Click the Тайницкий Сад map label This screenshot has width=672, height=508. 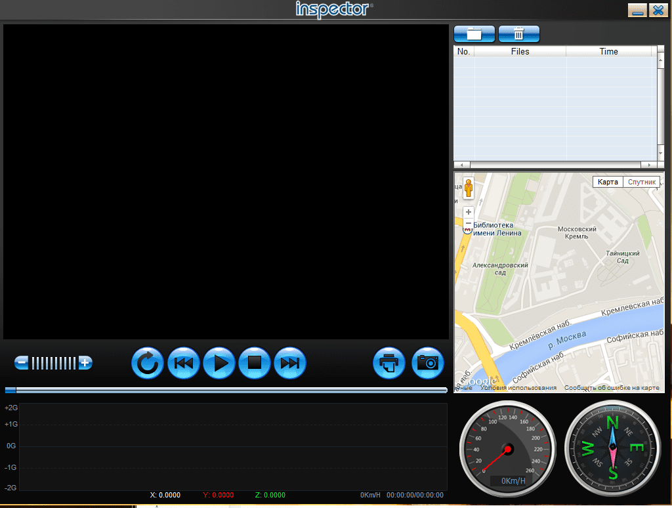623,257
